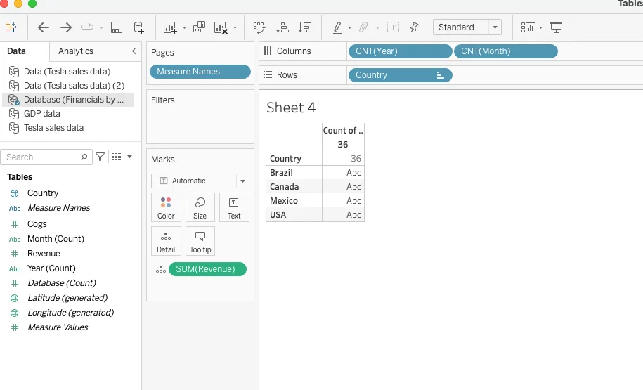
Task: Open the Color marks card
Action: click(166, 207)
